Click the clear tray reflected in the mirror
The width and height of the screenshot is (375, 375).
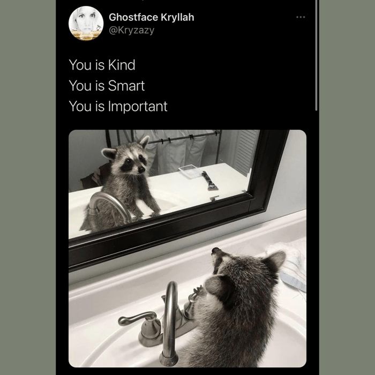coord(189,171)
